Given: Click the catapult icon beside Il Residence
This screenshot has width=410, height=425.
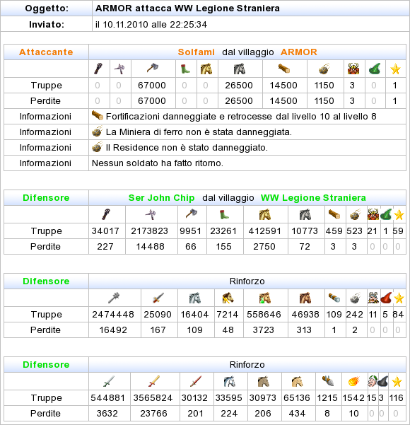Looking at the screenshot, I should pyautogui.click(x=98, y=147).
